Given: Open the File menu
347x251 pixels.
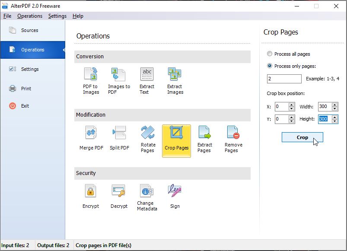Looking at the screenshot, I should point(7,16).
